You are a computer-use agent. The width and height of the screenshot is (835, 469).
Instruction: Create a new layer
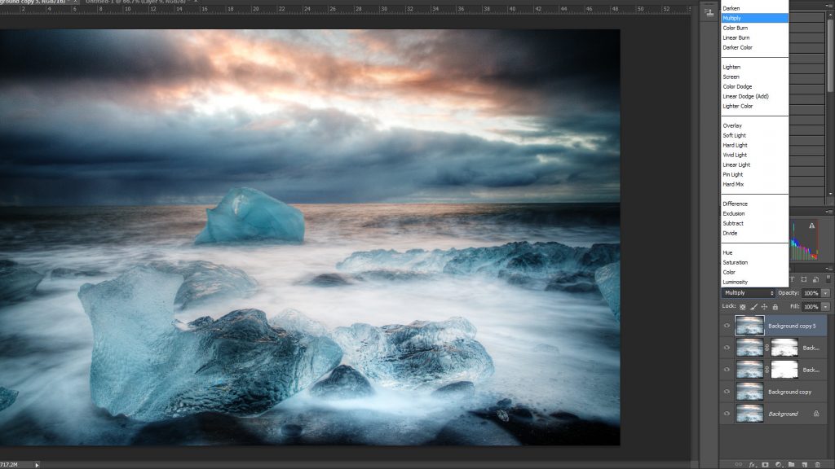805,464
